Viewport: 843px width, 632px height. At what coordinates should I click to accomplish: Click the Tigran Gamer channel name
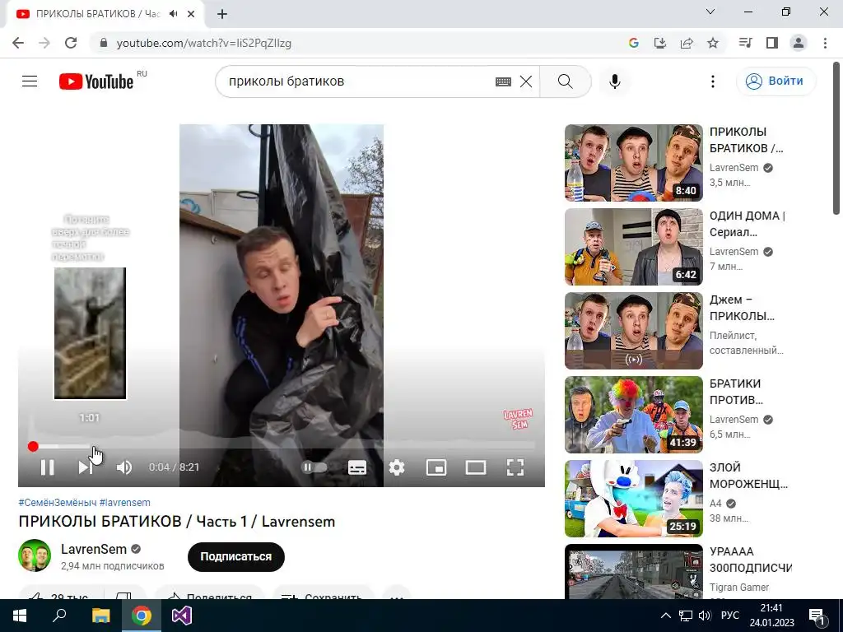pyautogui.click(x=739, y=588)
